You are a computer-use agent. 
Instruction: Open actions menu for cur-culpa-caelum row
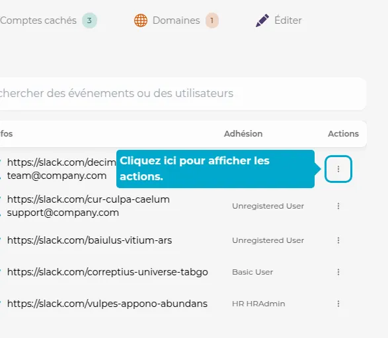click(338, 206)
